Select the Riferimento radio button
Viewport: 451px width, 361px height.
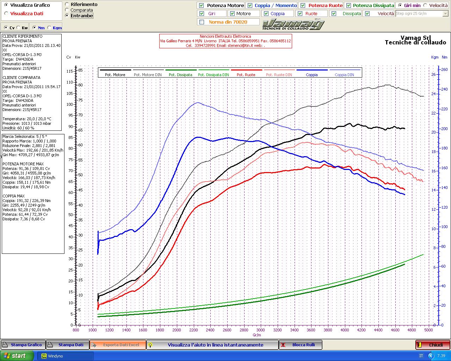67,5
